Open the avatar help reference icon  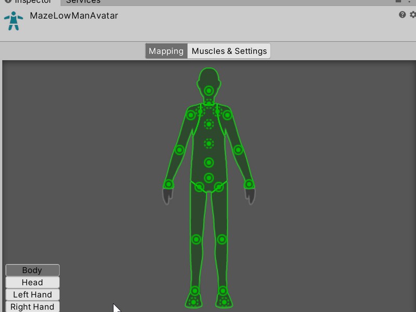click(x=402, y=15)
